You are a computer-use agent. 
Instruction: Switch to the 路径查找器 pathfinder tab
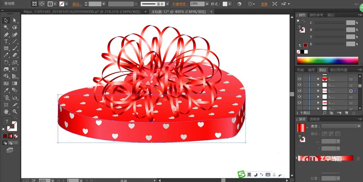tap(339, 70)
